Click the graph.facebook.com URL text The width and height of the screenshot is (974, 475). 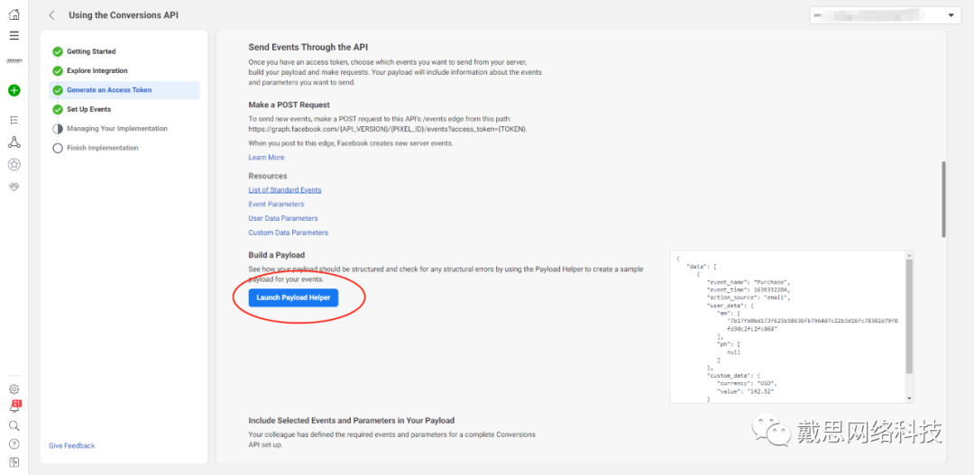[x=389, y=129]
